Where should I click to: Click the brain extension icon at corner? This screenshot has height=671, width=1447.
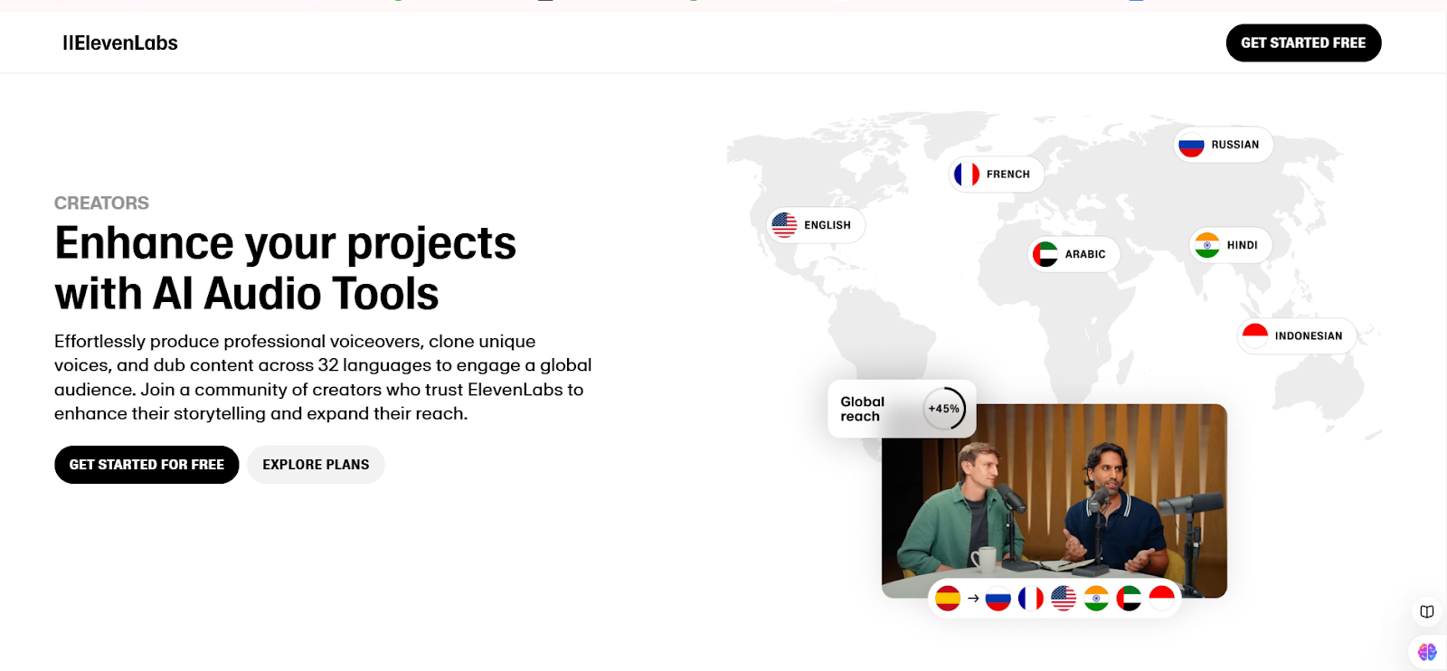pos(1427,652)
